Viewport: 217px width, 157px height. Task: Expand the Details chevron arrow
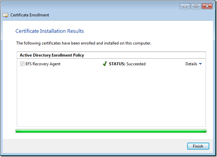coord(200,64)
